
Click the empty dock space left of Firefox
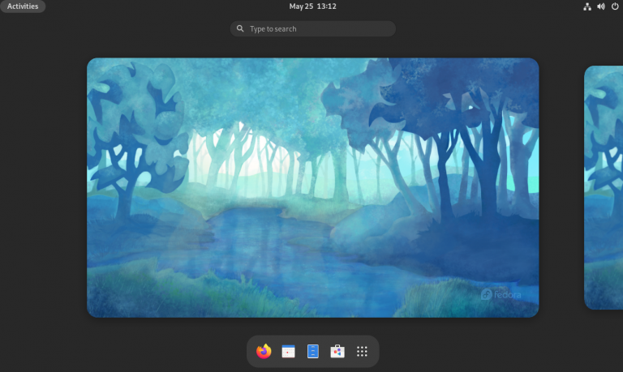click(251, 351)
